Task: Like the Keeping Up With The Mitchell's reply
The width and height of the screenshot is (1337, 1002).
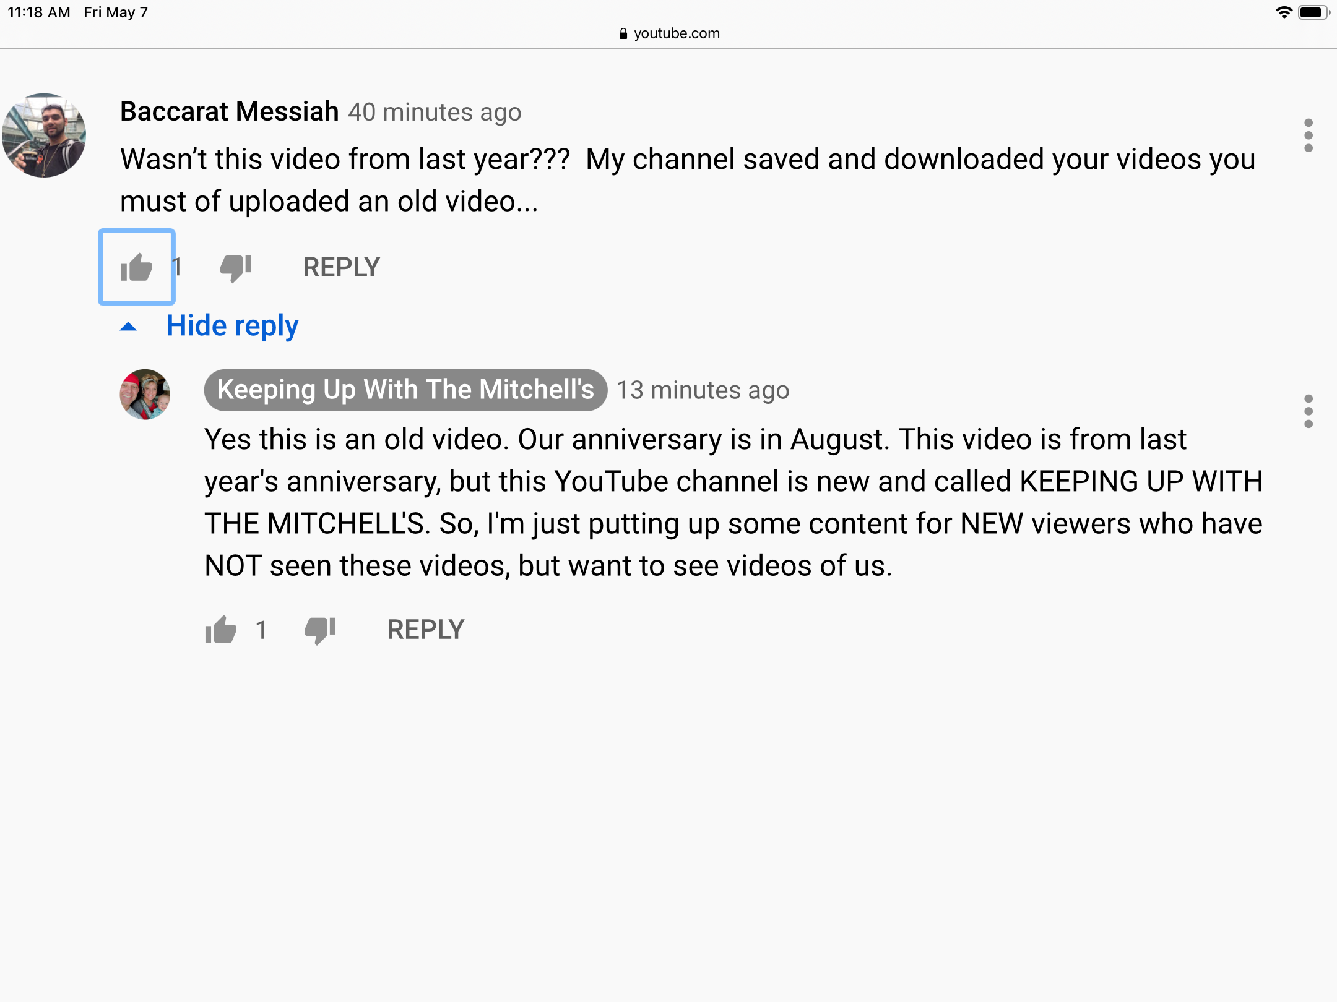Action: [x=221, y=630]
